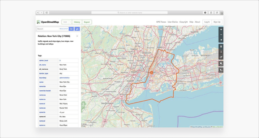Open Safari share sheet
259x138 pixels.
[211, 12]
